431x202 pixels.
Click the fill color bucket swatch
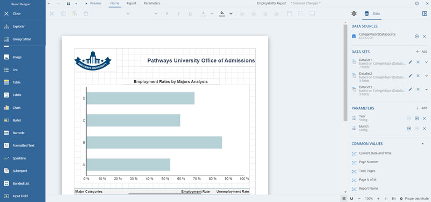pos(222,13)
